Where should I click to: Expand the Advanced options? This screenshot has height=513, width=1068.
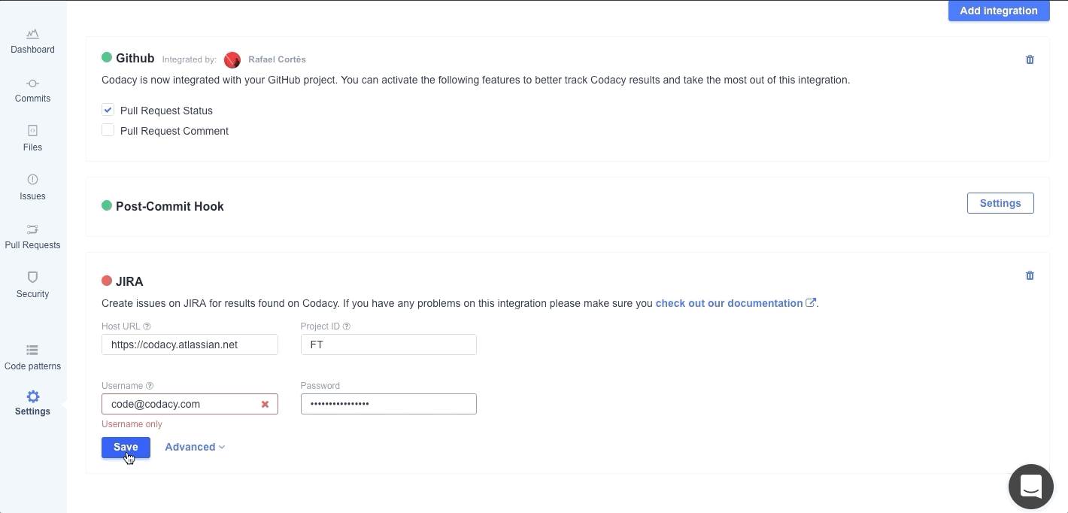click(195, 447)
